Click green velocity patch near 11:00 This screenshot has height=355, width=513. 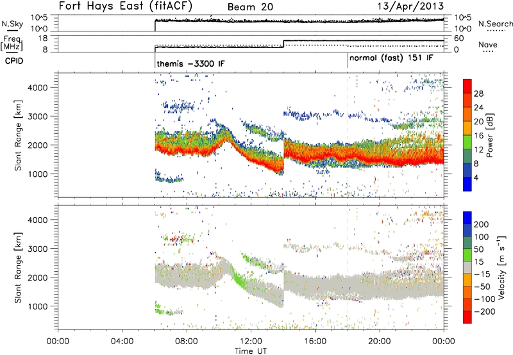coord(238,279)
